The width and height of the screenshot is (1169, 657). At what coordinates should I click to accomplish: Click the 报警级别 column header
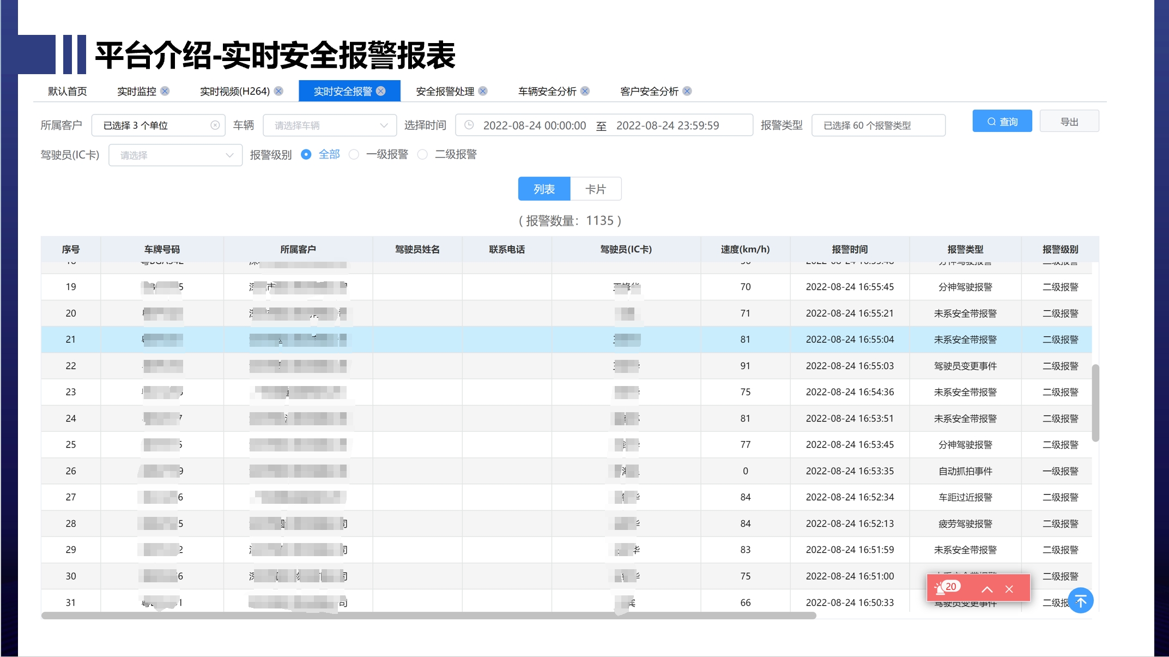(x=1060, y=249)
